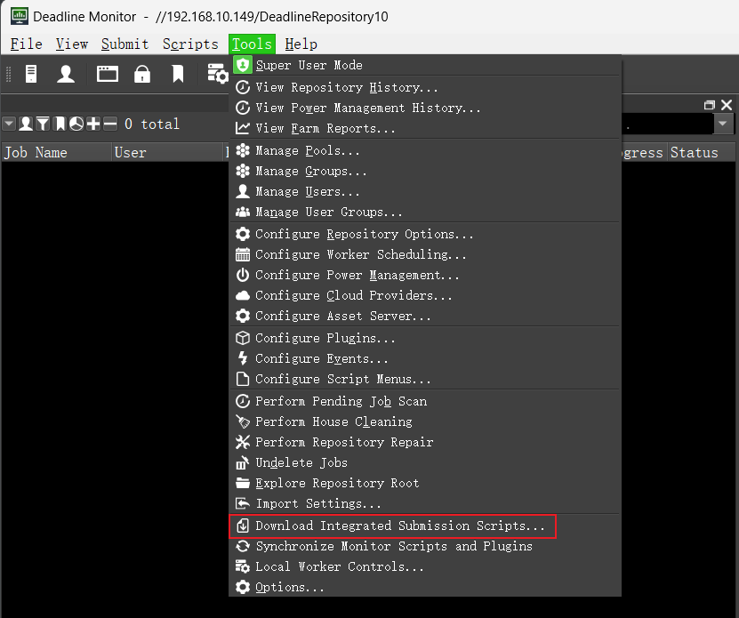Click the Undelete Jobs trash icon
Screen dimensions: 739x618
click(242, 462)
